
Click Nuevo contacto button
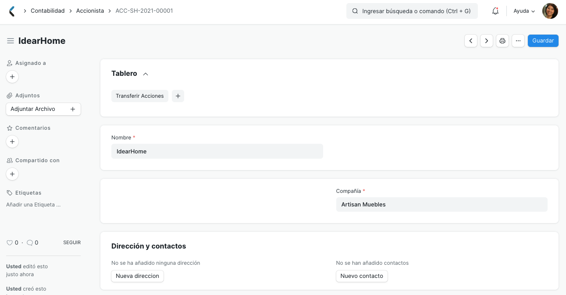(x=362, y=276)
